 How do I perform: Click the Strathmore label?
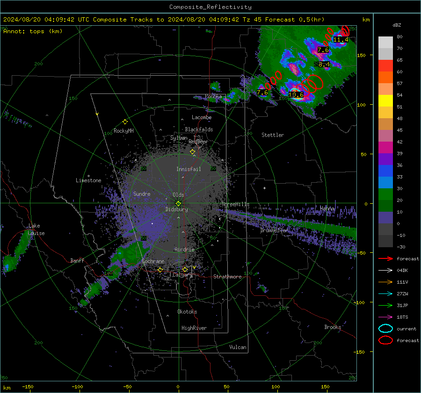tap(227, 277)
